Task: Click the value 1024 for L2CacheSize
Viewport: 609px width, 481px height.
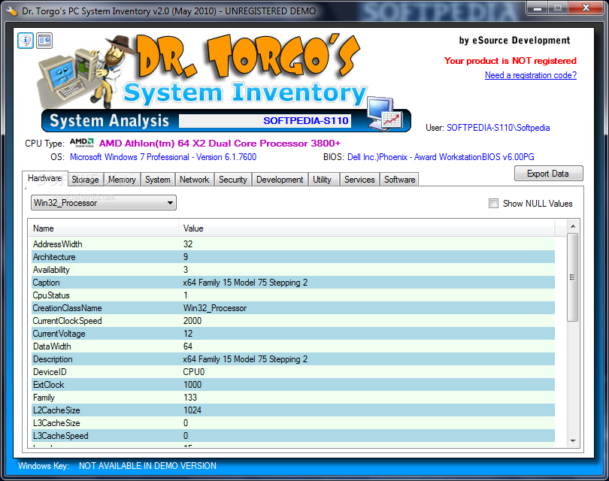Action: click(x=192, y=410)
